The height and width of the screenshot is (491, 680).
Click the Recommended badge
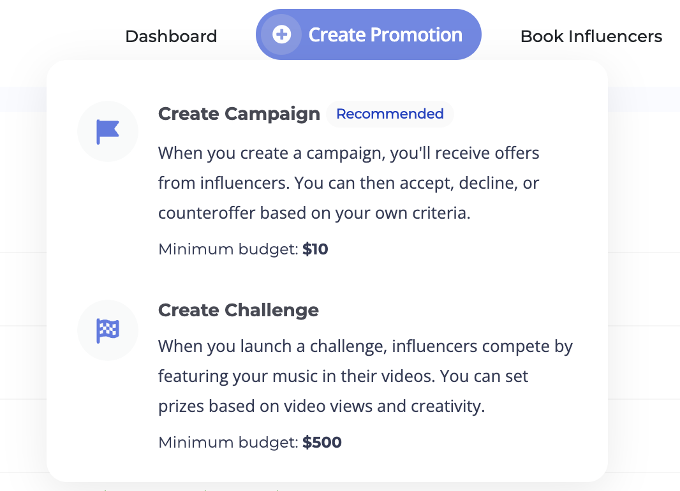click(390, 114)
